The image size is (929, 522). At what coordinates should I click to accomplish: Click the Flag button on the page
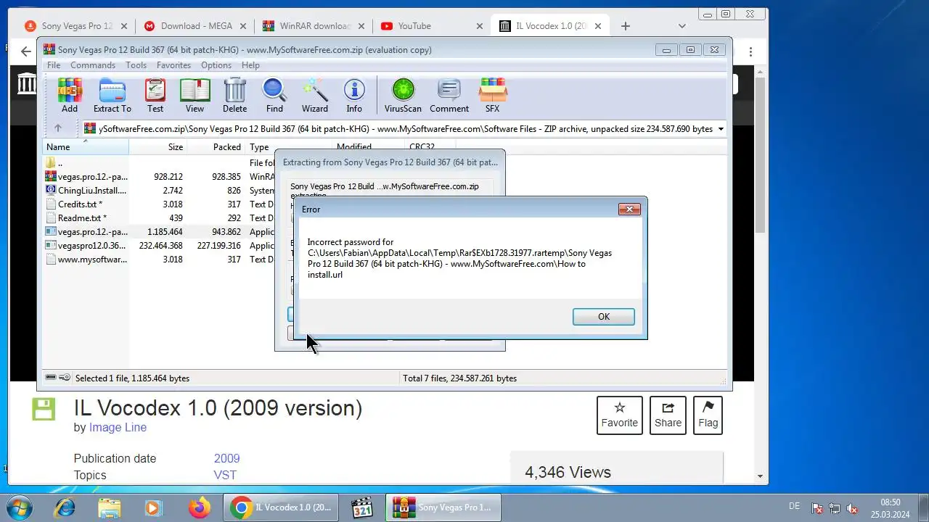tap(708, 415)
